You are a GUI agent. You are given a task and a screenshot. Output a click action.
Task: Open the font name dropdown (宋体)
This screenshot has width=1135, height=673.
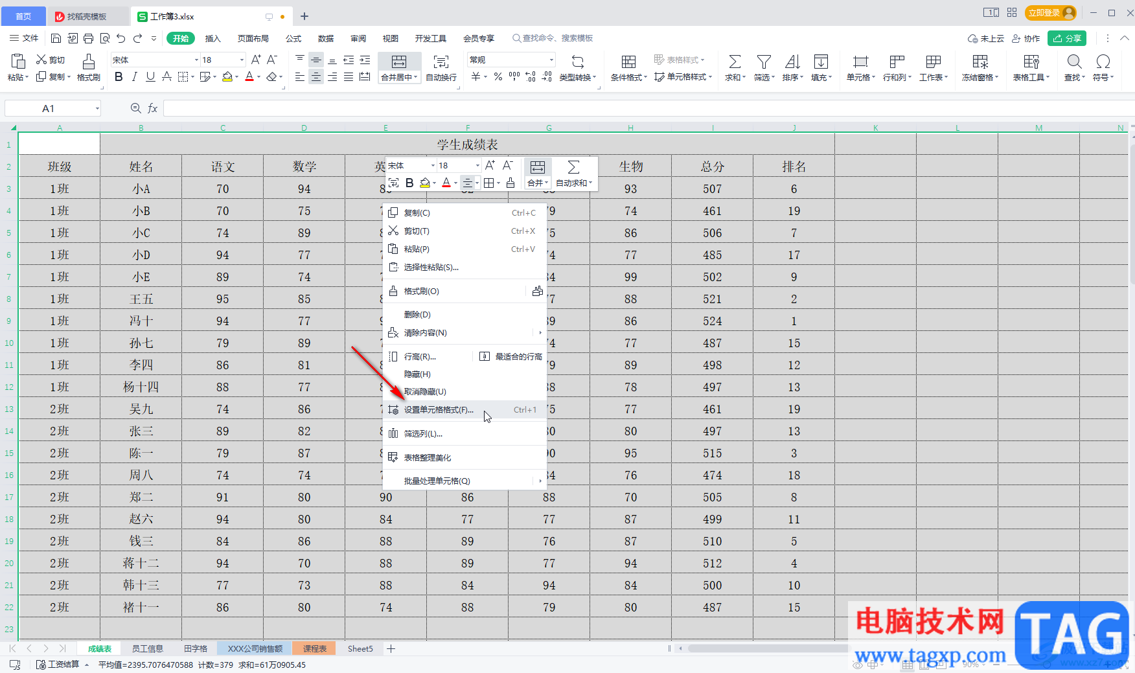pos(197,60)
